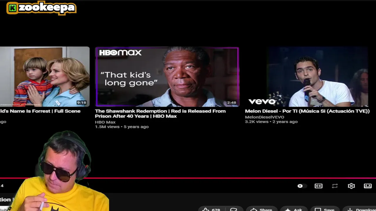Click the zookeepa Kick logo overlay
The width and height of the screenshot is (376, 211).
coord(41,8)
